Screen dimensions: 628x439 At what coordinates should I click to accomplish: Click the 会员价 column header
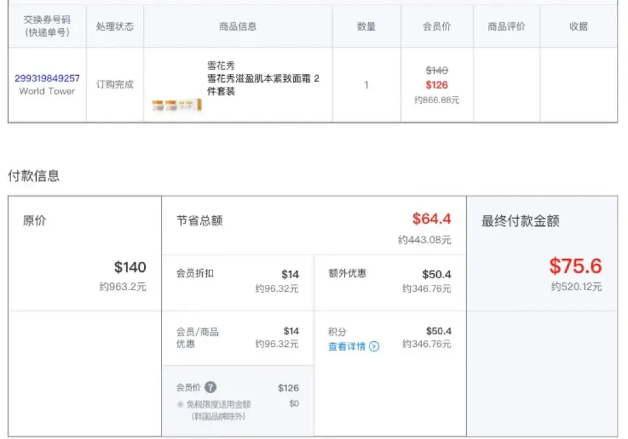436,26
